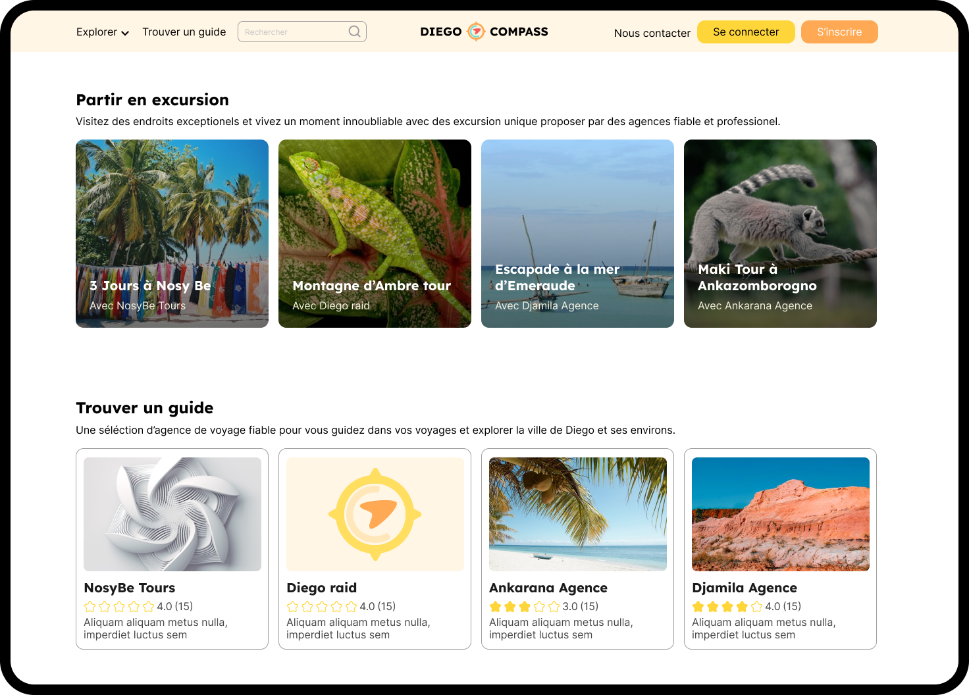Click the third star of Ankarana Agence rating
969x695 pixels.
click(525, 606)
